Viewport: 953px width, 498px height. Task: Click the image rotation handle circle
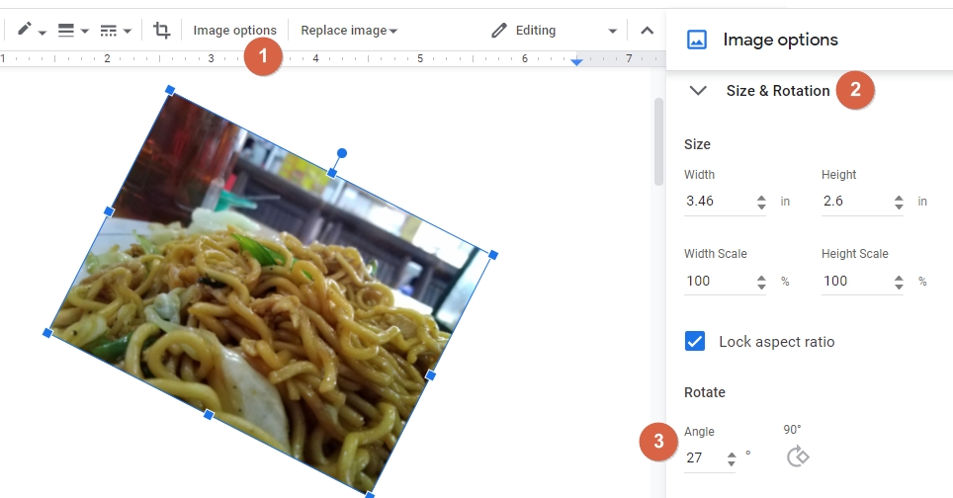pos(342,153)
